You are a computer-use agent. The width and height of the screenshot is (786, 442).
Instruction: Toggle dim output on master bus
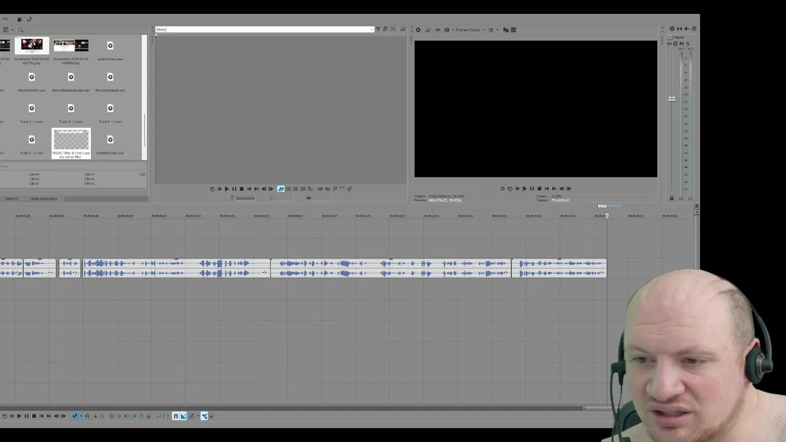(x=687, y=29)
